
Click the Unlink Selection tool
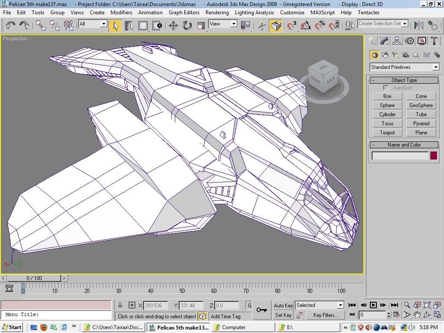pos(54,26)
